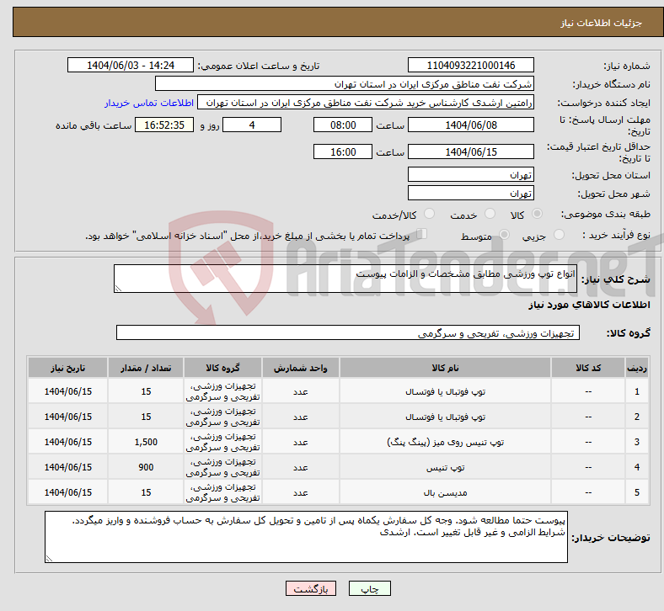Click the announcement date field 1404/06/03 - 14:24
664x611 pixels.
(x=131, y=66)
